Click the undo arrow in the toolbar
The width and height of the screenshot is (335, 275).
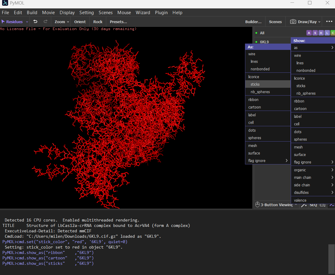pos(36,22)
